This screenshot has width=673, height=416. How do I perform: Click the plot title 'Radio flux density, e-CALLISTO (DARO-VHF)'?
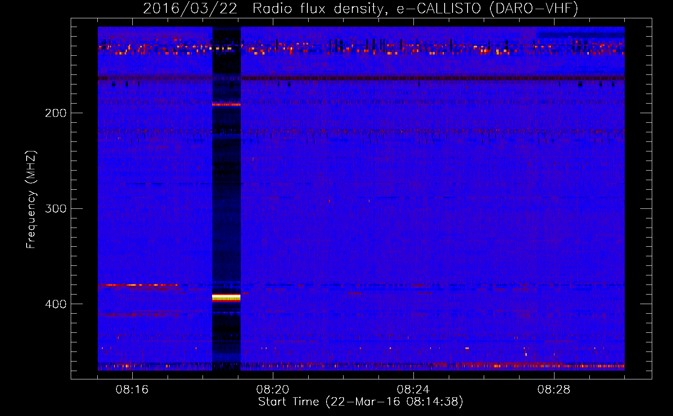click(415, 8)
